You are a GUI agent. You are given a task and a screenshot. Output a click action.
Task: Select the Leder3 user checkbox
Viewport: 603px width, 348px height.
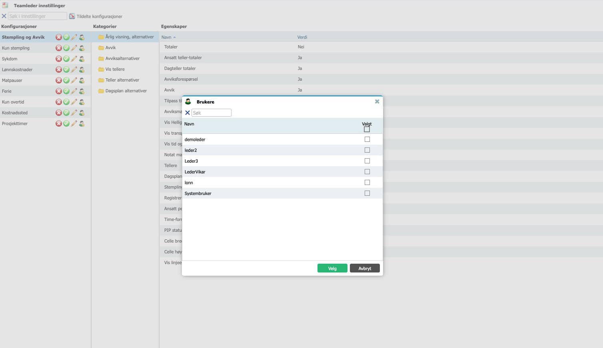point(367,161)
